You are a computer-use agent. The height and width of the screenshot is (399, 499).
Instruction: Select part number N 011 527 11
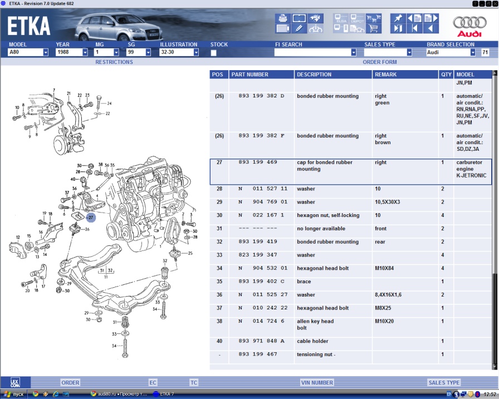point(263,189)
